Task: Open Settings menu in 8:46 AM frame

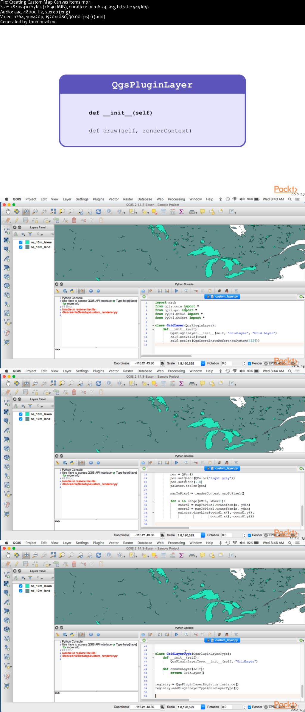Action: 82,543
